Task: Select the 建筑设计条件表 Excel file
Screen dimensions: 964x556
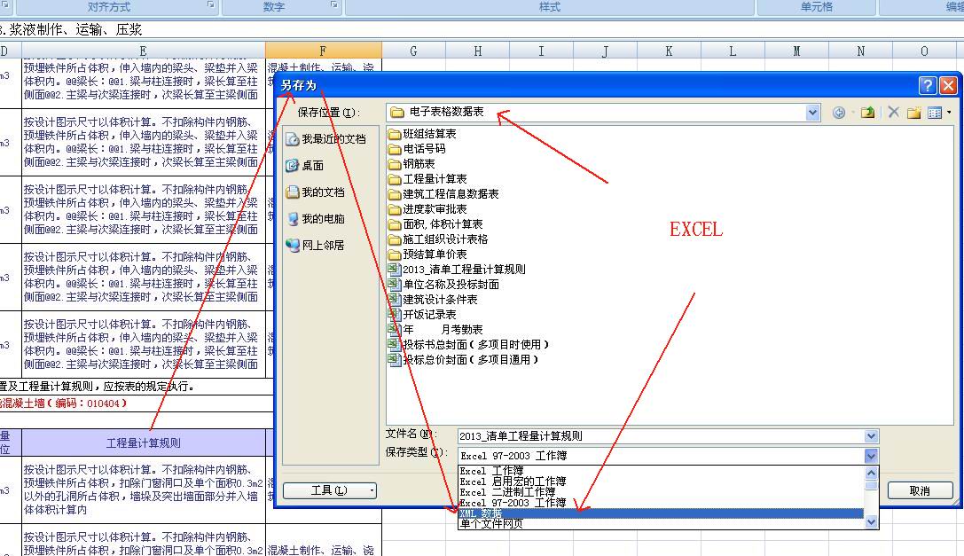Action: click(x=433, y=300)
